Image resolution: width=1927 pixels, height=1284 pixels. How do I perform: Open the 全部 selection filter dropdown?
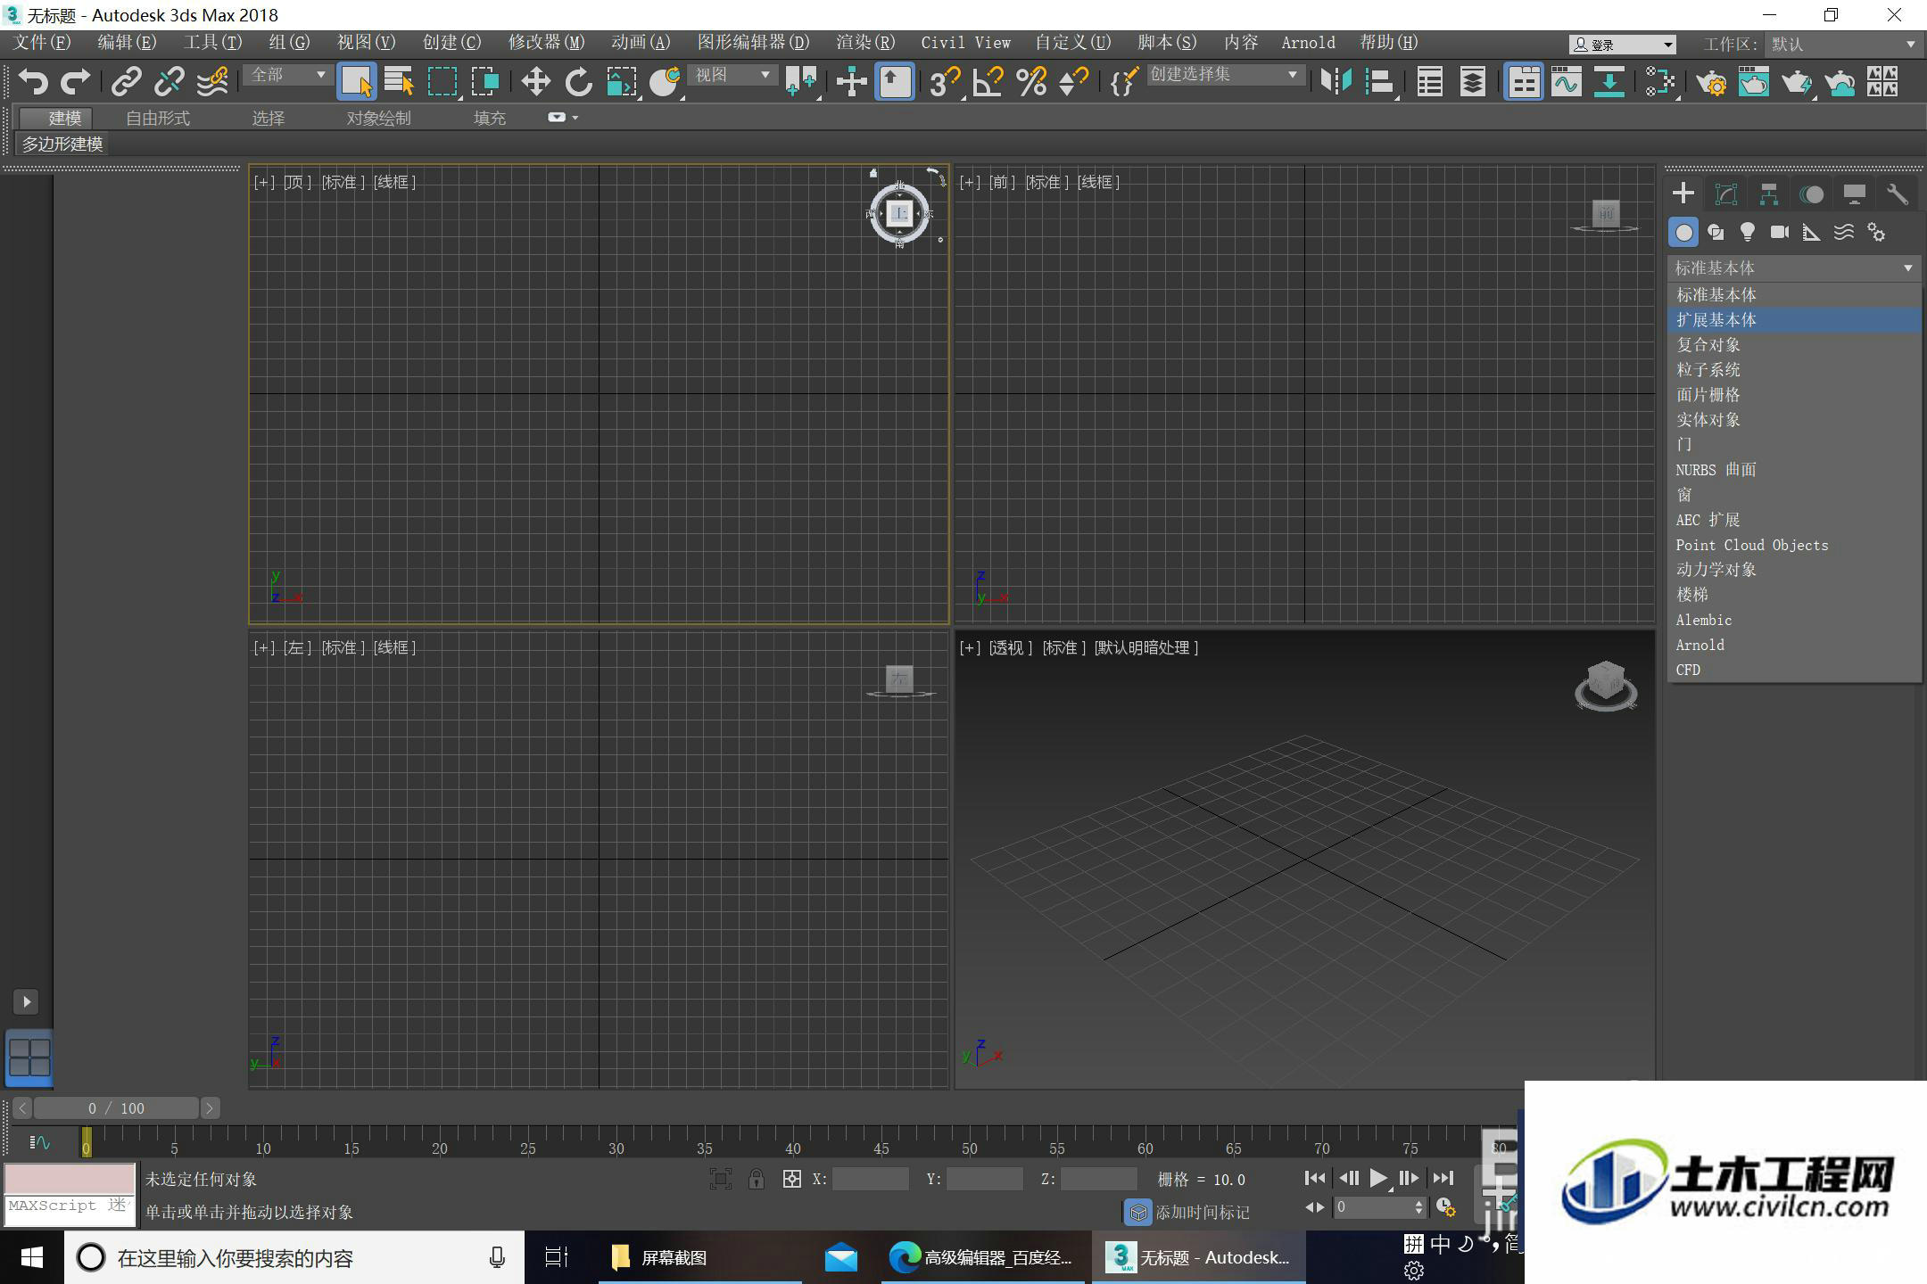[x=287, y=76]
